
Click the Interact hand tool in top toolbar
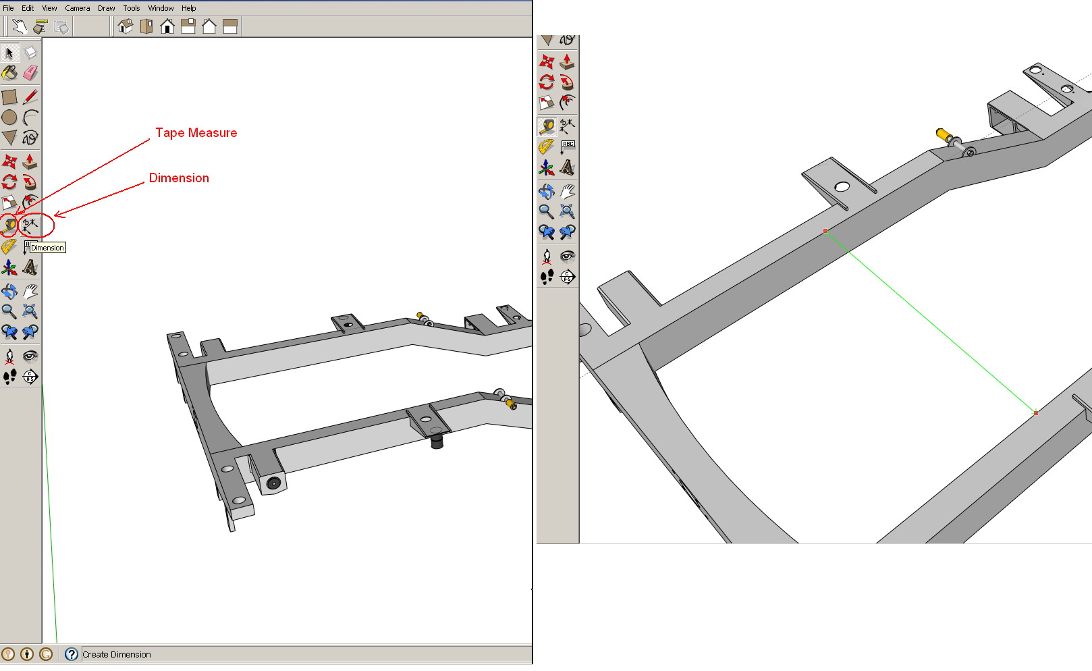point(19,26)
